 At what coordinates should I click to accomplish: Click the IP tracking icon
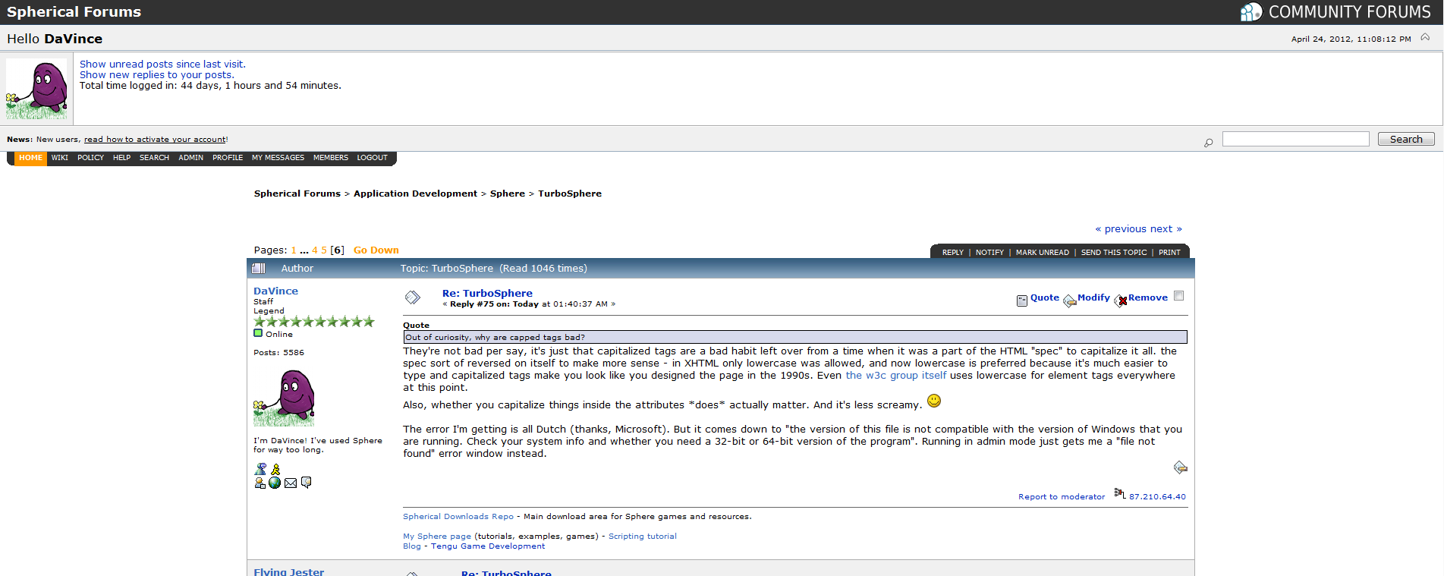click(1120, 493)
